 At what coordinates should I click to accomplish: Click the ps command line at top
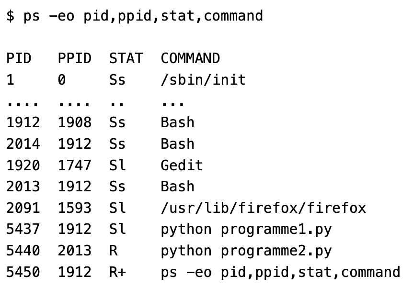(x=135, y=16)
